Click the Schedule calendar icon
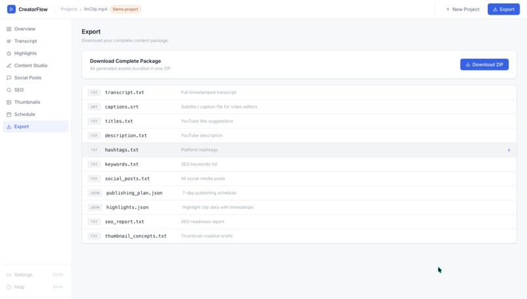This screenshot has height=299, width=527. (8, 114)
